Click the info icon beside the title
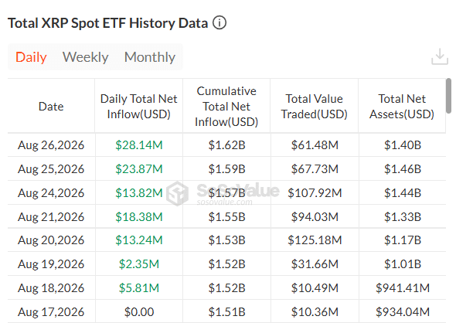Screen dimensions: 456x323 pos(219,22)
